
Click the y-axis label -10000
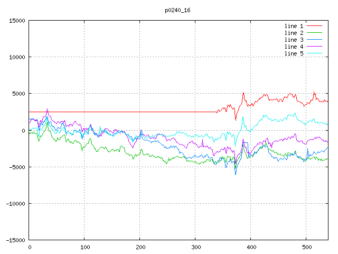pos(15,204)
